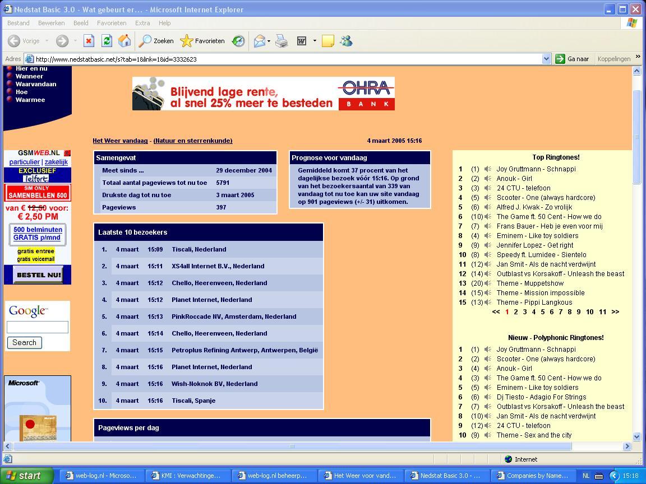This screenshot has height=484, width=646.
Task: Open the History toolbar icon
Action: coord(238,41)
